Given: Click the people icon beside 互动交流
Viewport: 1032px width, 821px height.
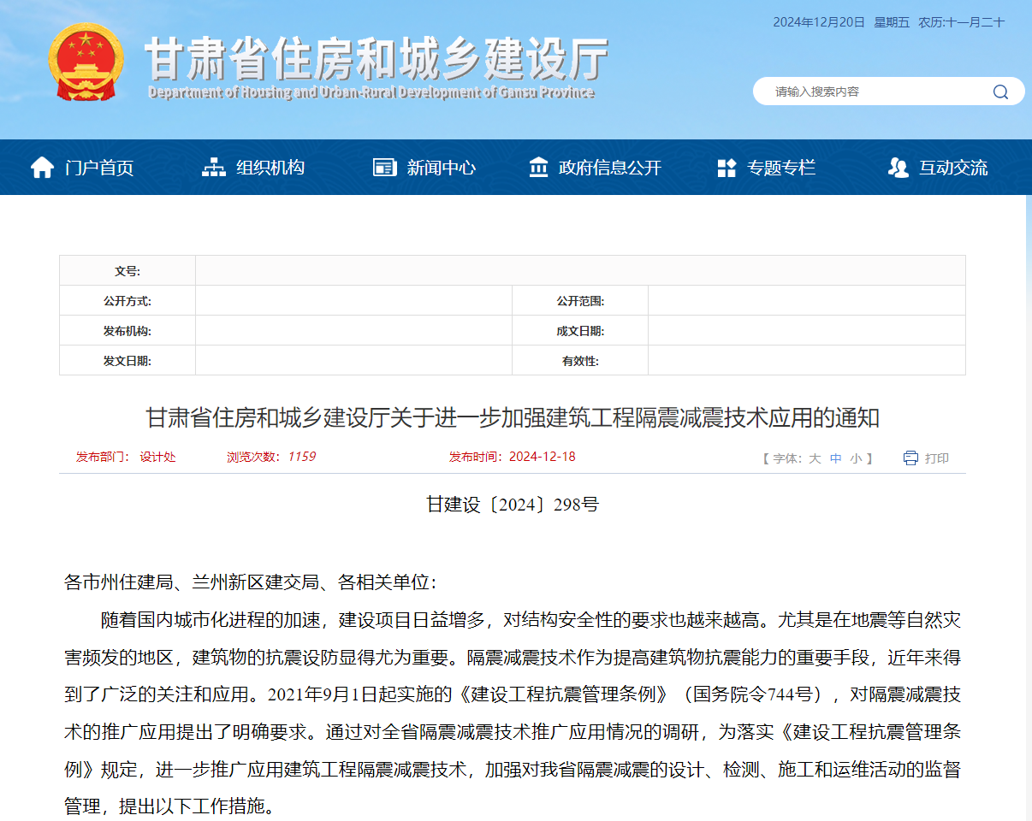Looking at the screenshot, I should tap(898, 168).
